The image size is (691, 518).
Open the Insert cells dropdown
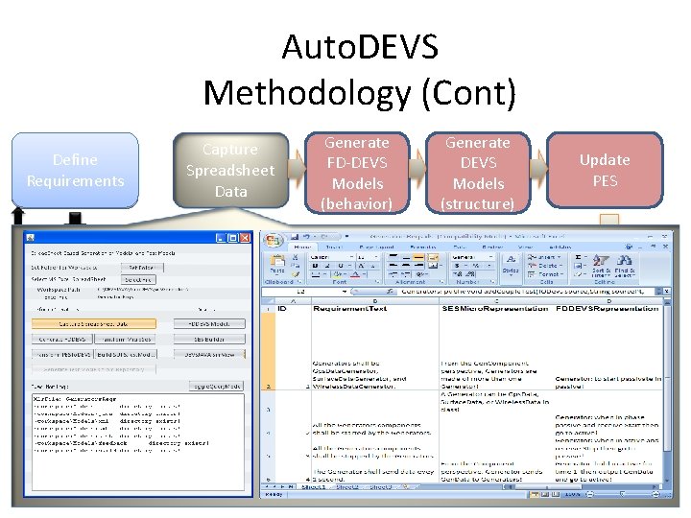[543, 257]
